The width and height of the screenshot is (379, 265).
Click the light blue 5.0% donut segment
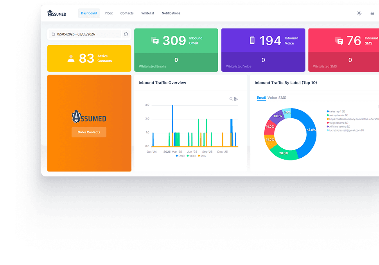pos(287,113)
